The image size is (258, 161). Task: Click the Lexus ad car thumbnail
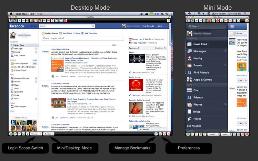(x=137, y=59)
